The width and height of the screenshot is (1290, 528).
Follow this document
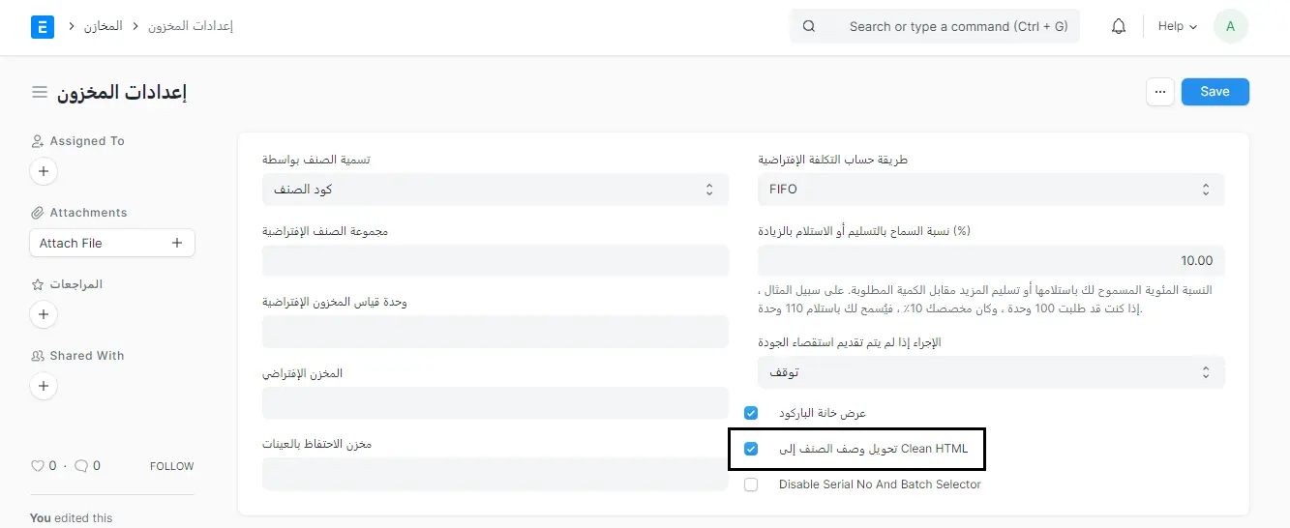(172, 466)
